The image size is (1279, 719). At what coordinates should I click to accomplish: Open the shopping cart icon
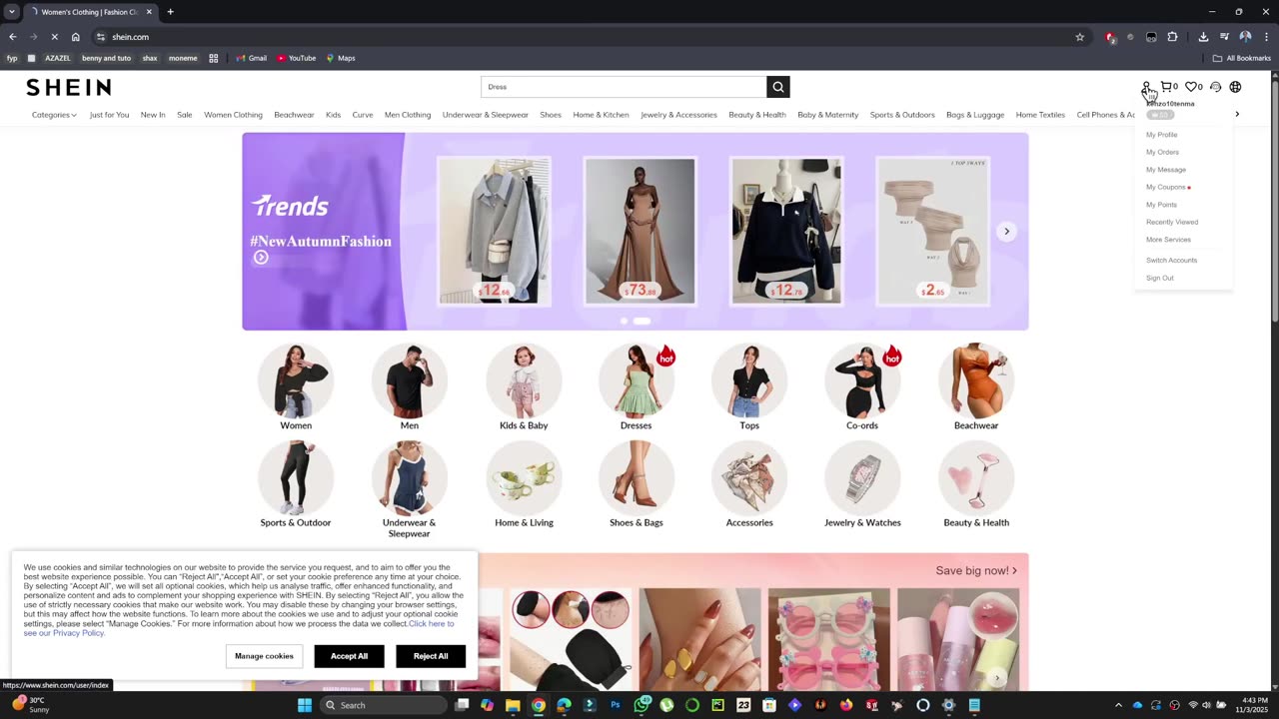point(1168,87)
